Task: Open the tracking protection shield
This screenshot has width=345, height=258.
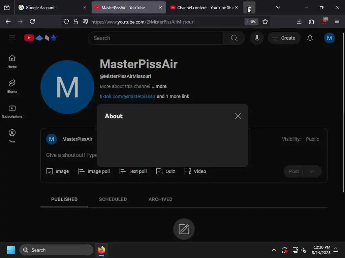Action: tap(66, 21)
